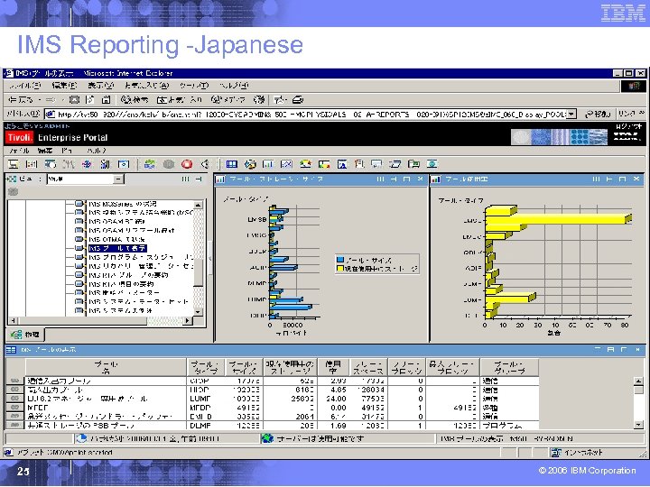Viewport: 650px width, 487px height.
Task: Click the gray circle icon beside red Stop
Action: pos(169,164)
